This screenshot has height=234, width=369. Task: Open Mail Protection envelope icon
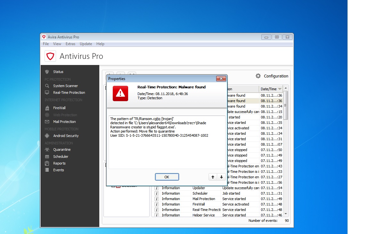click(47, 122)
